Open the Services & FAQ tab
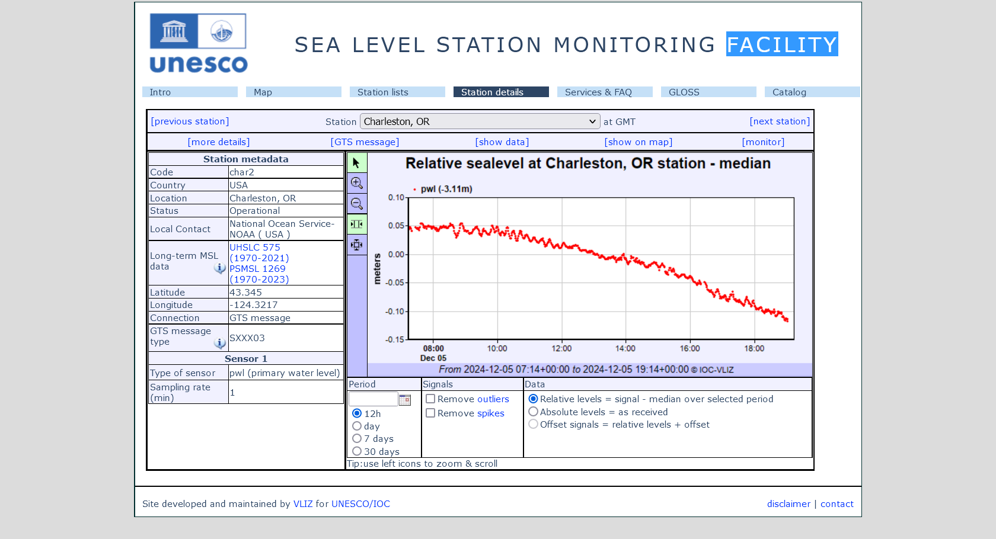996x539 pixels. pyautogui.click(x=605, y=92)
